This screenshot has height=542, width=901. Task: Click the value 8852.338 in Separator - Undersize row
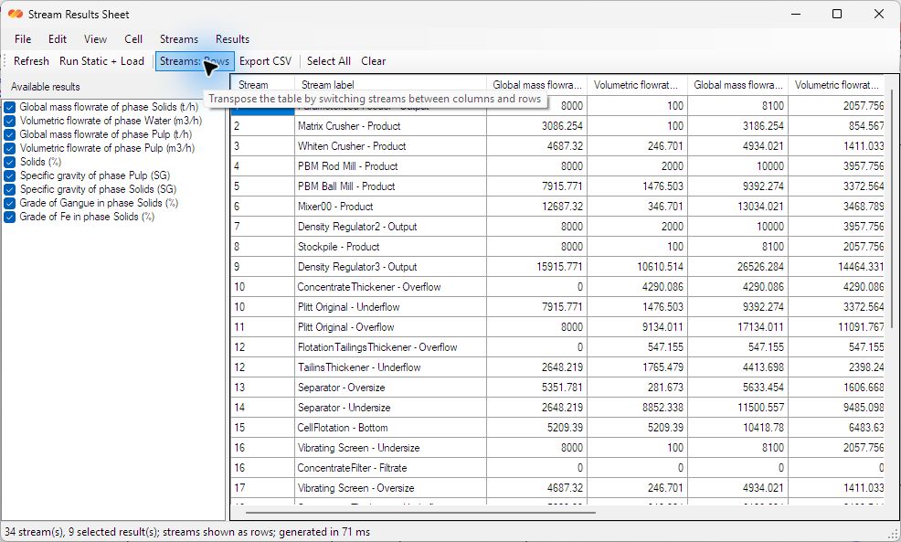[637, 408]
